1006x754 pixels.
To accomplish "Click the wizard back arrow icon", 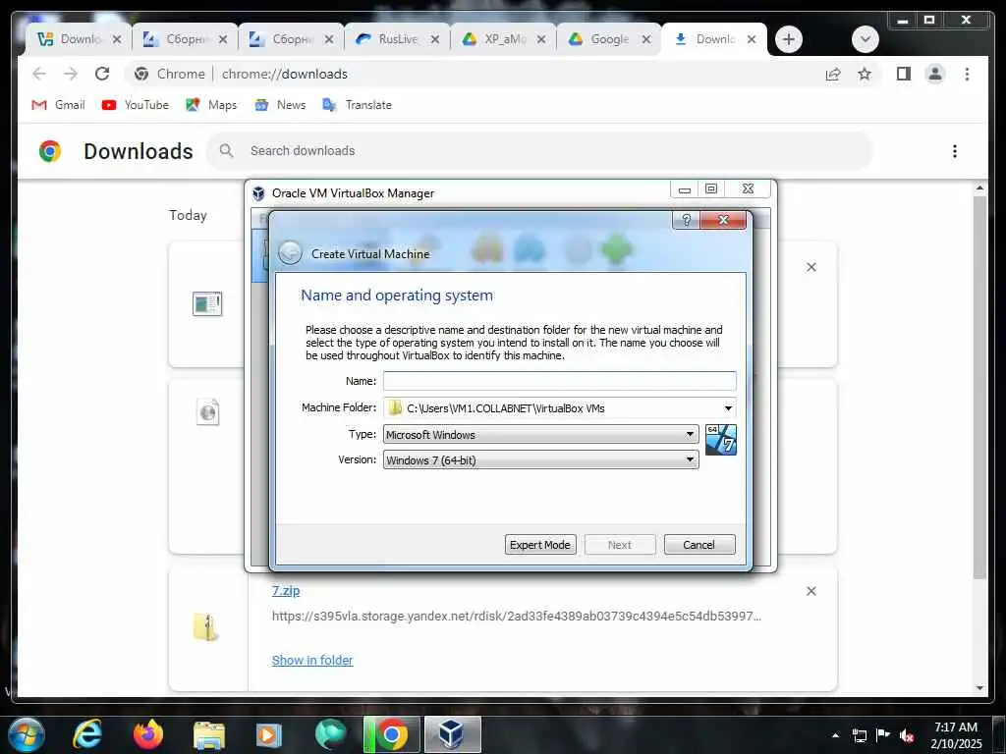I will click(x=290, y=253).
